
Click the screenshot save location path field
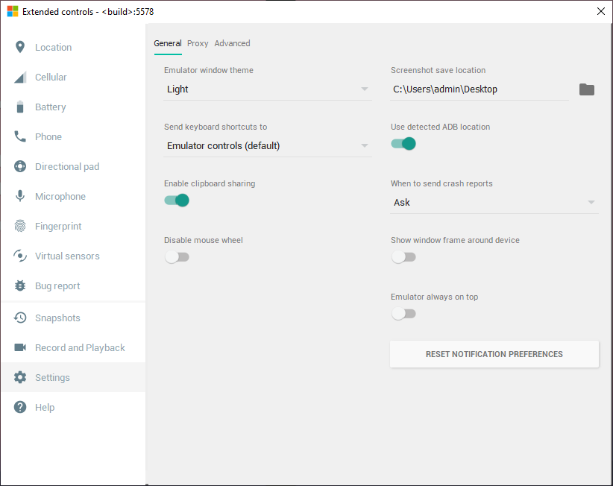click(480, 89)
